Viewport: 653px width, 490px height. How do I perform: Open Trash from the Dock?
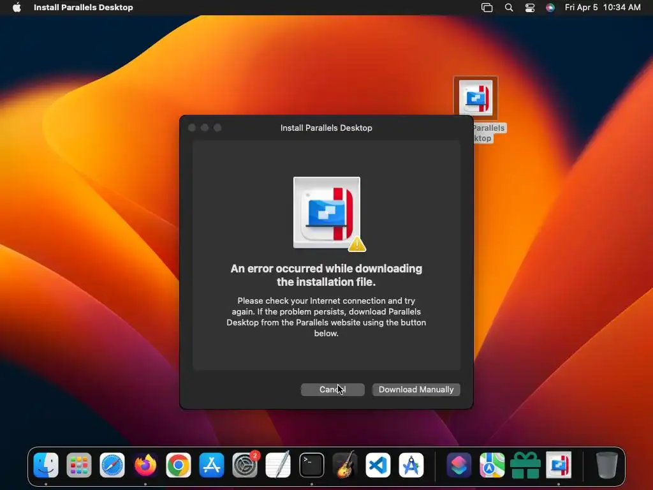coord(607,465)
